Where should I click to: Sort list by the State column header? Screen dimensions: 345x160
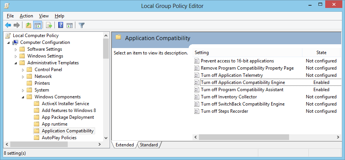pos(321,53)
